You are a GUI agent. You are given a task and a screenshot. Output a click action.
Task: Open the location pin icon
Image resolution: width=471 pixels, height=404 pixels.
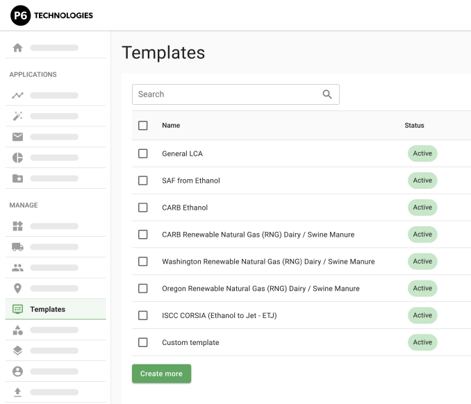click(x=17, y=288)
